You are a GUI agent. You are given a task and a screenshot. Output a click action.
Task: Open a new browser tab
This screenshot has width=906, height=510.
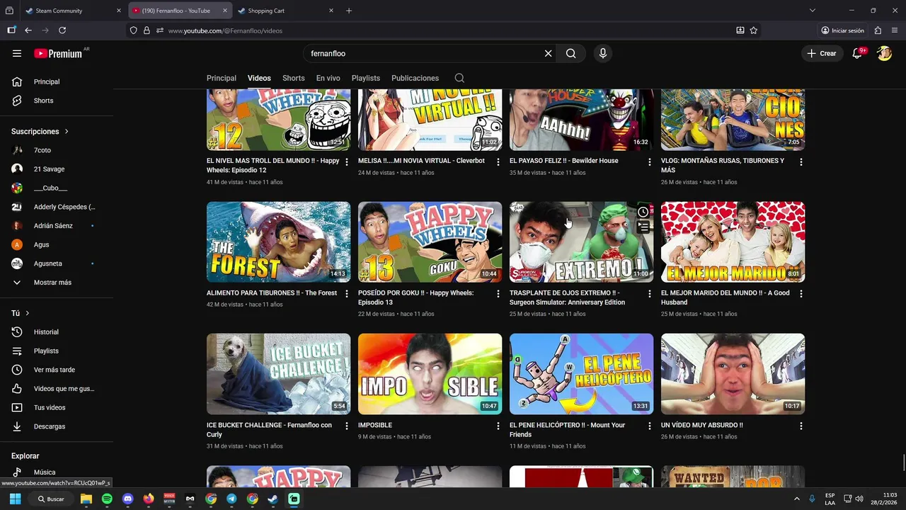coord(348,11)
